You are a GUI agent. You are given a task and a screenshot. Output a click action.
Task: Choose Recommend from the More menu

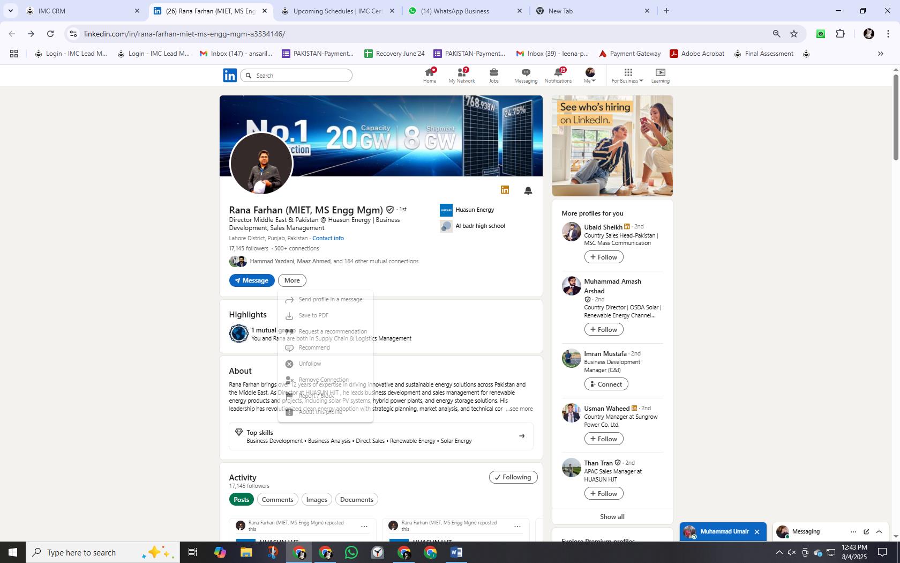326,347
